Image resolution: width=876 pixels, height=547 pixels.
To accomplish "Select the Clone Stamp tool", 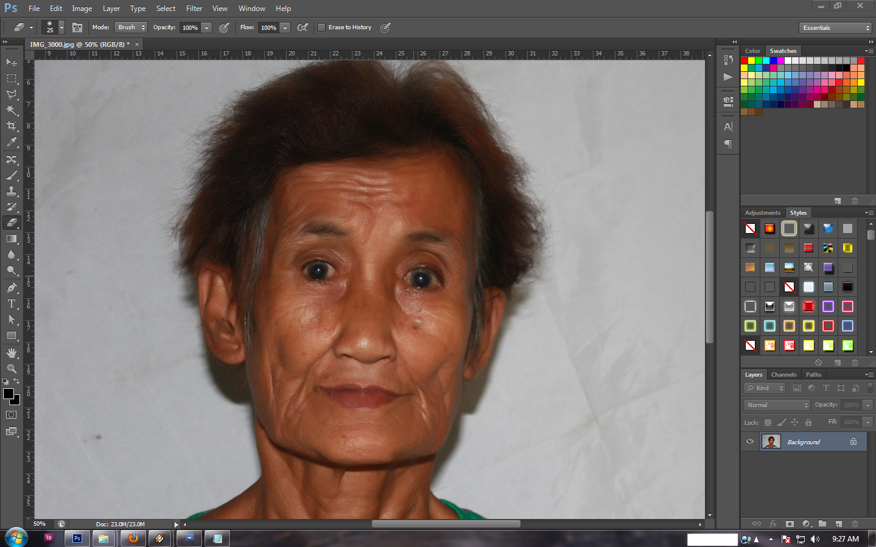I will [12, 191].
